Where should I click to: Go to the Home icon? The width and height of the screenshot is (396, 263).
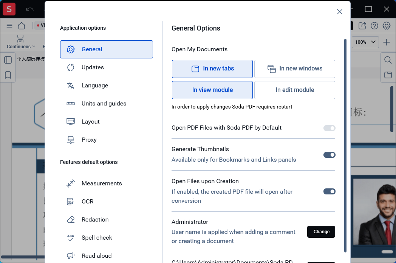22,26
